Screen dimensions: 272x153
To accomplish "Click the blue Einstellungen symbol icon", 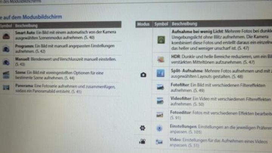I will click(x=159, y=128).
